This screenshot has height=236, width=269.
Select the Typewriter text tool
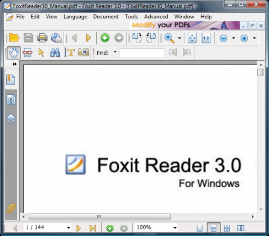69,52
